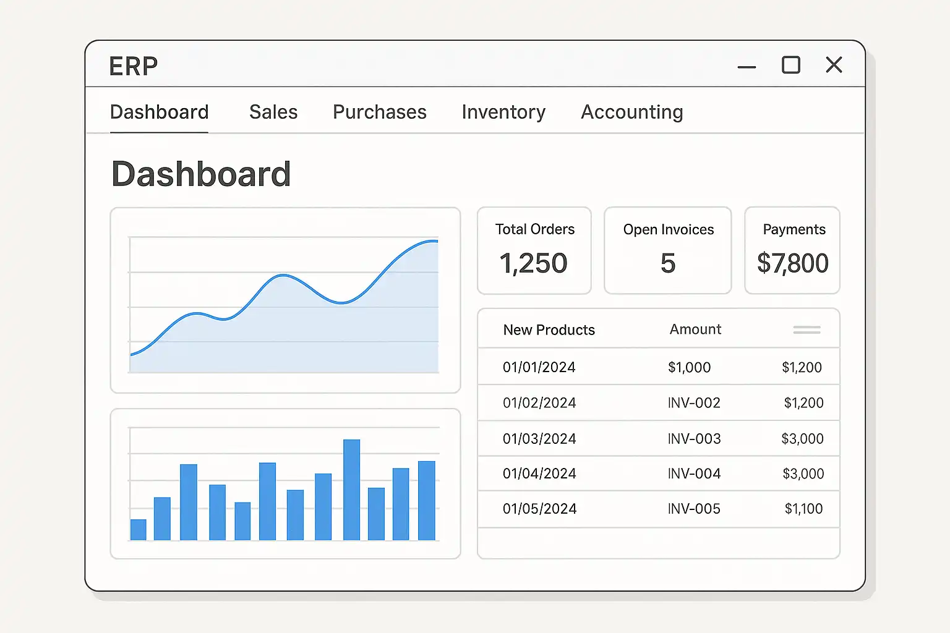Go to the Inventory tab
950x633 pixels.
pos(503,112)
